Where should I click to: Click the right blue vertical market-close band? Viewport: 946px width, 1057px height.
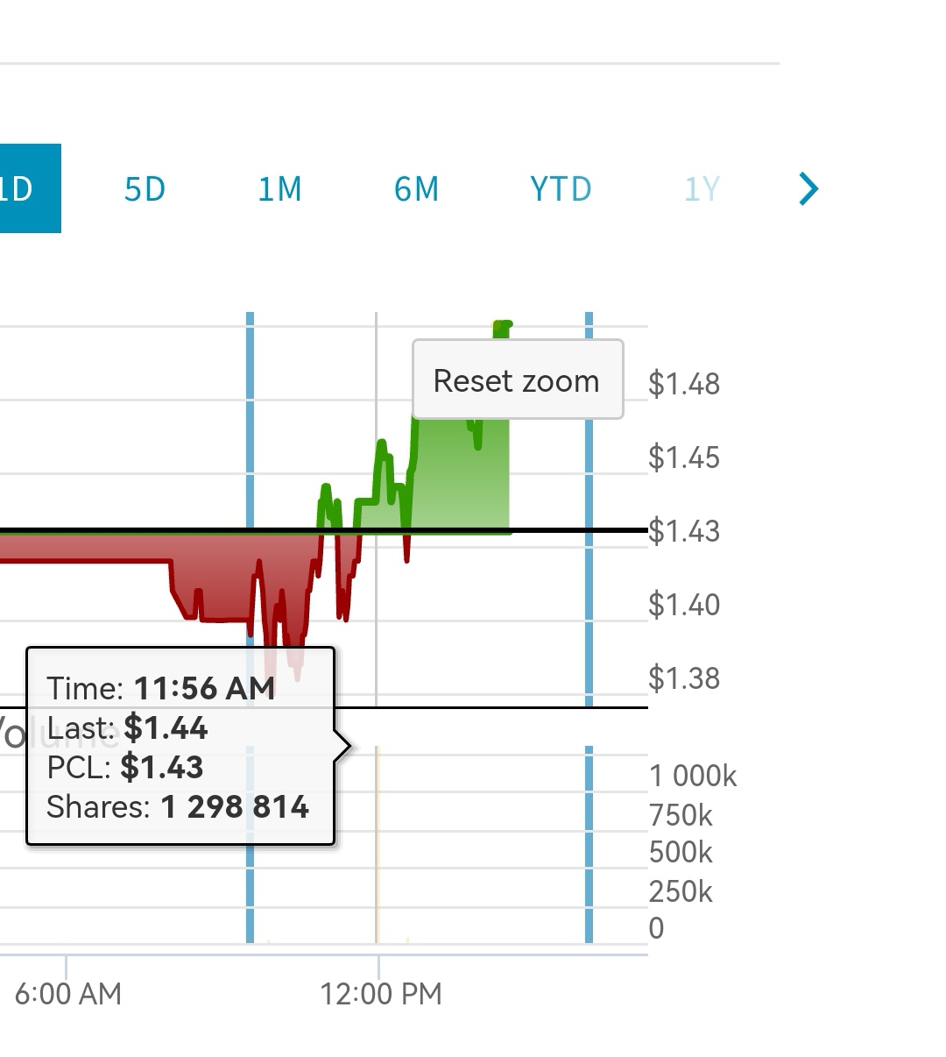589,614
